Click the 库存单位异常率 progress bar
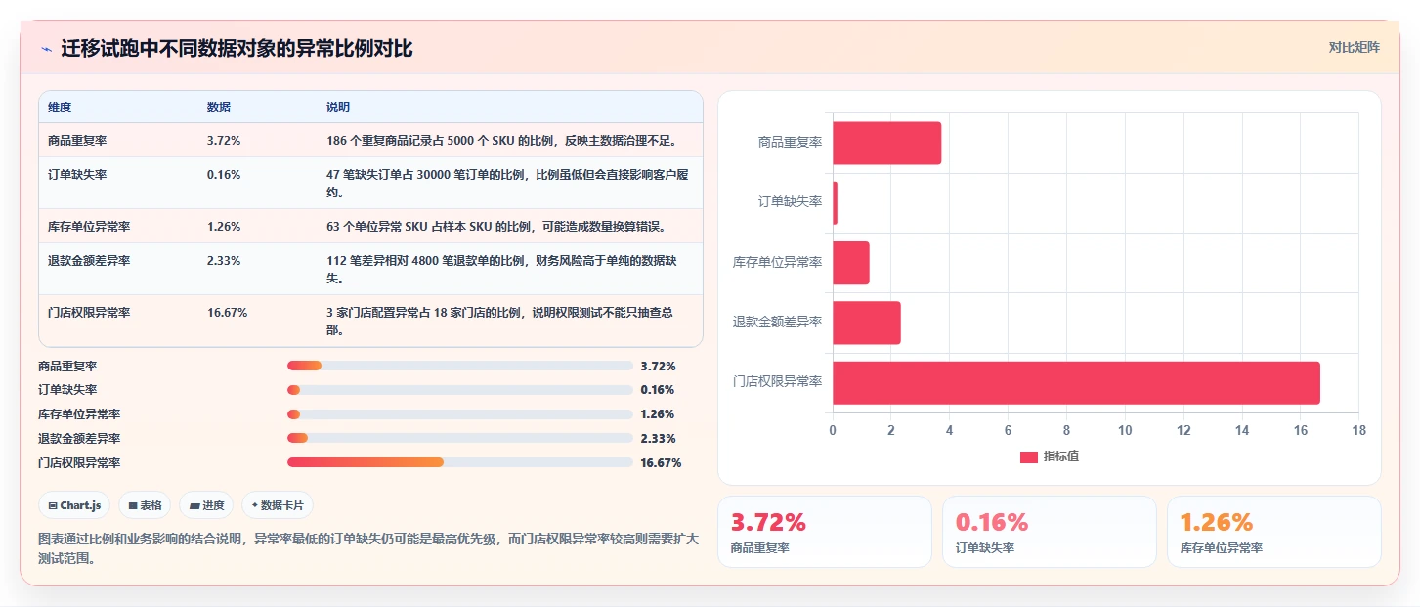 [x=460, y=414]
